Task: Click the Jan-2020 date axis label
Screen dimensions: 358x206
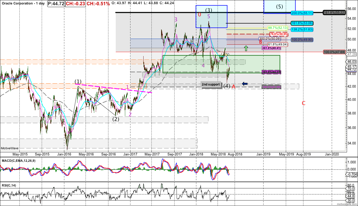Action: (x=332, y=154)
